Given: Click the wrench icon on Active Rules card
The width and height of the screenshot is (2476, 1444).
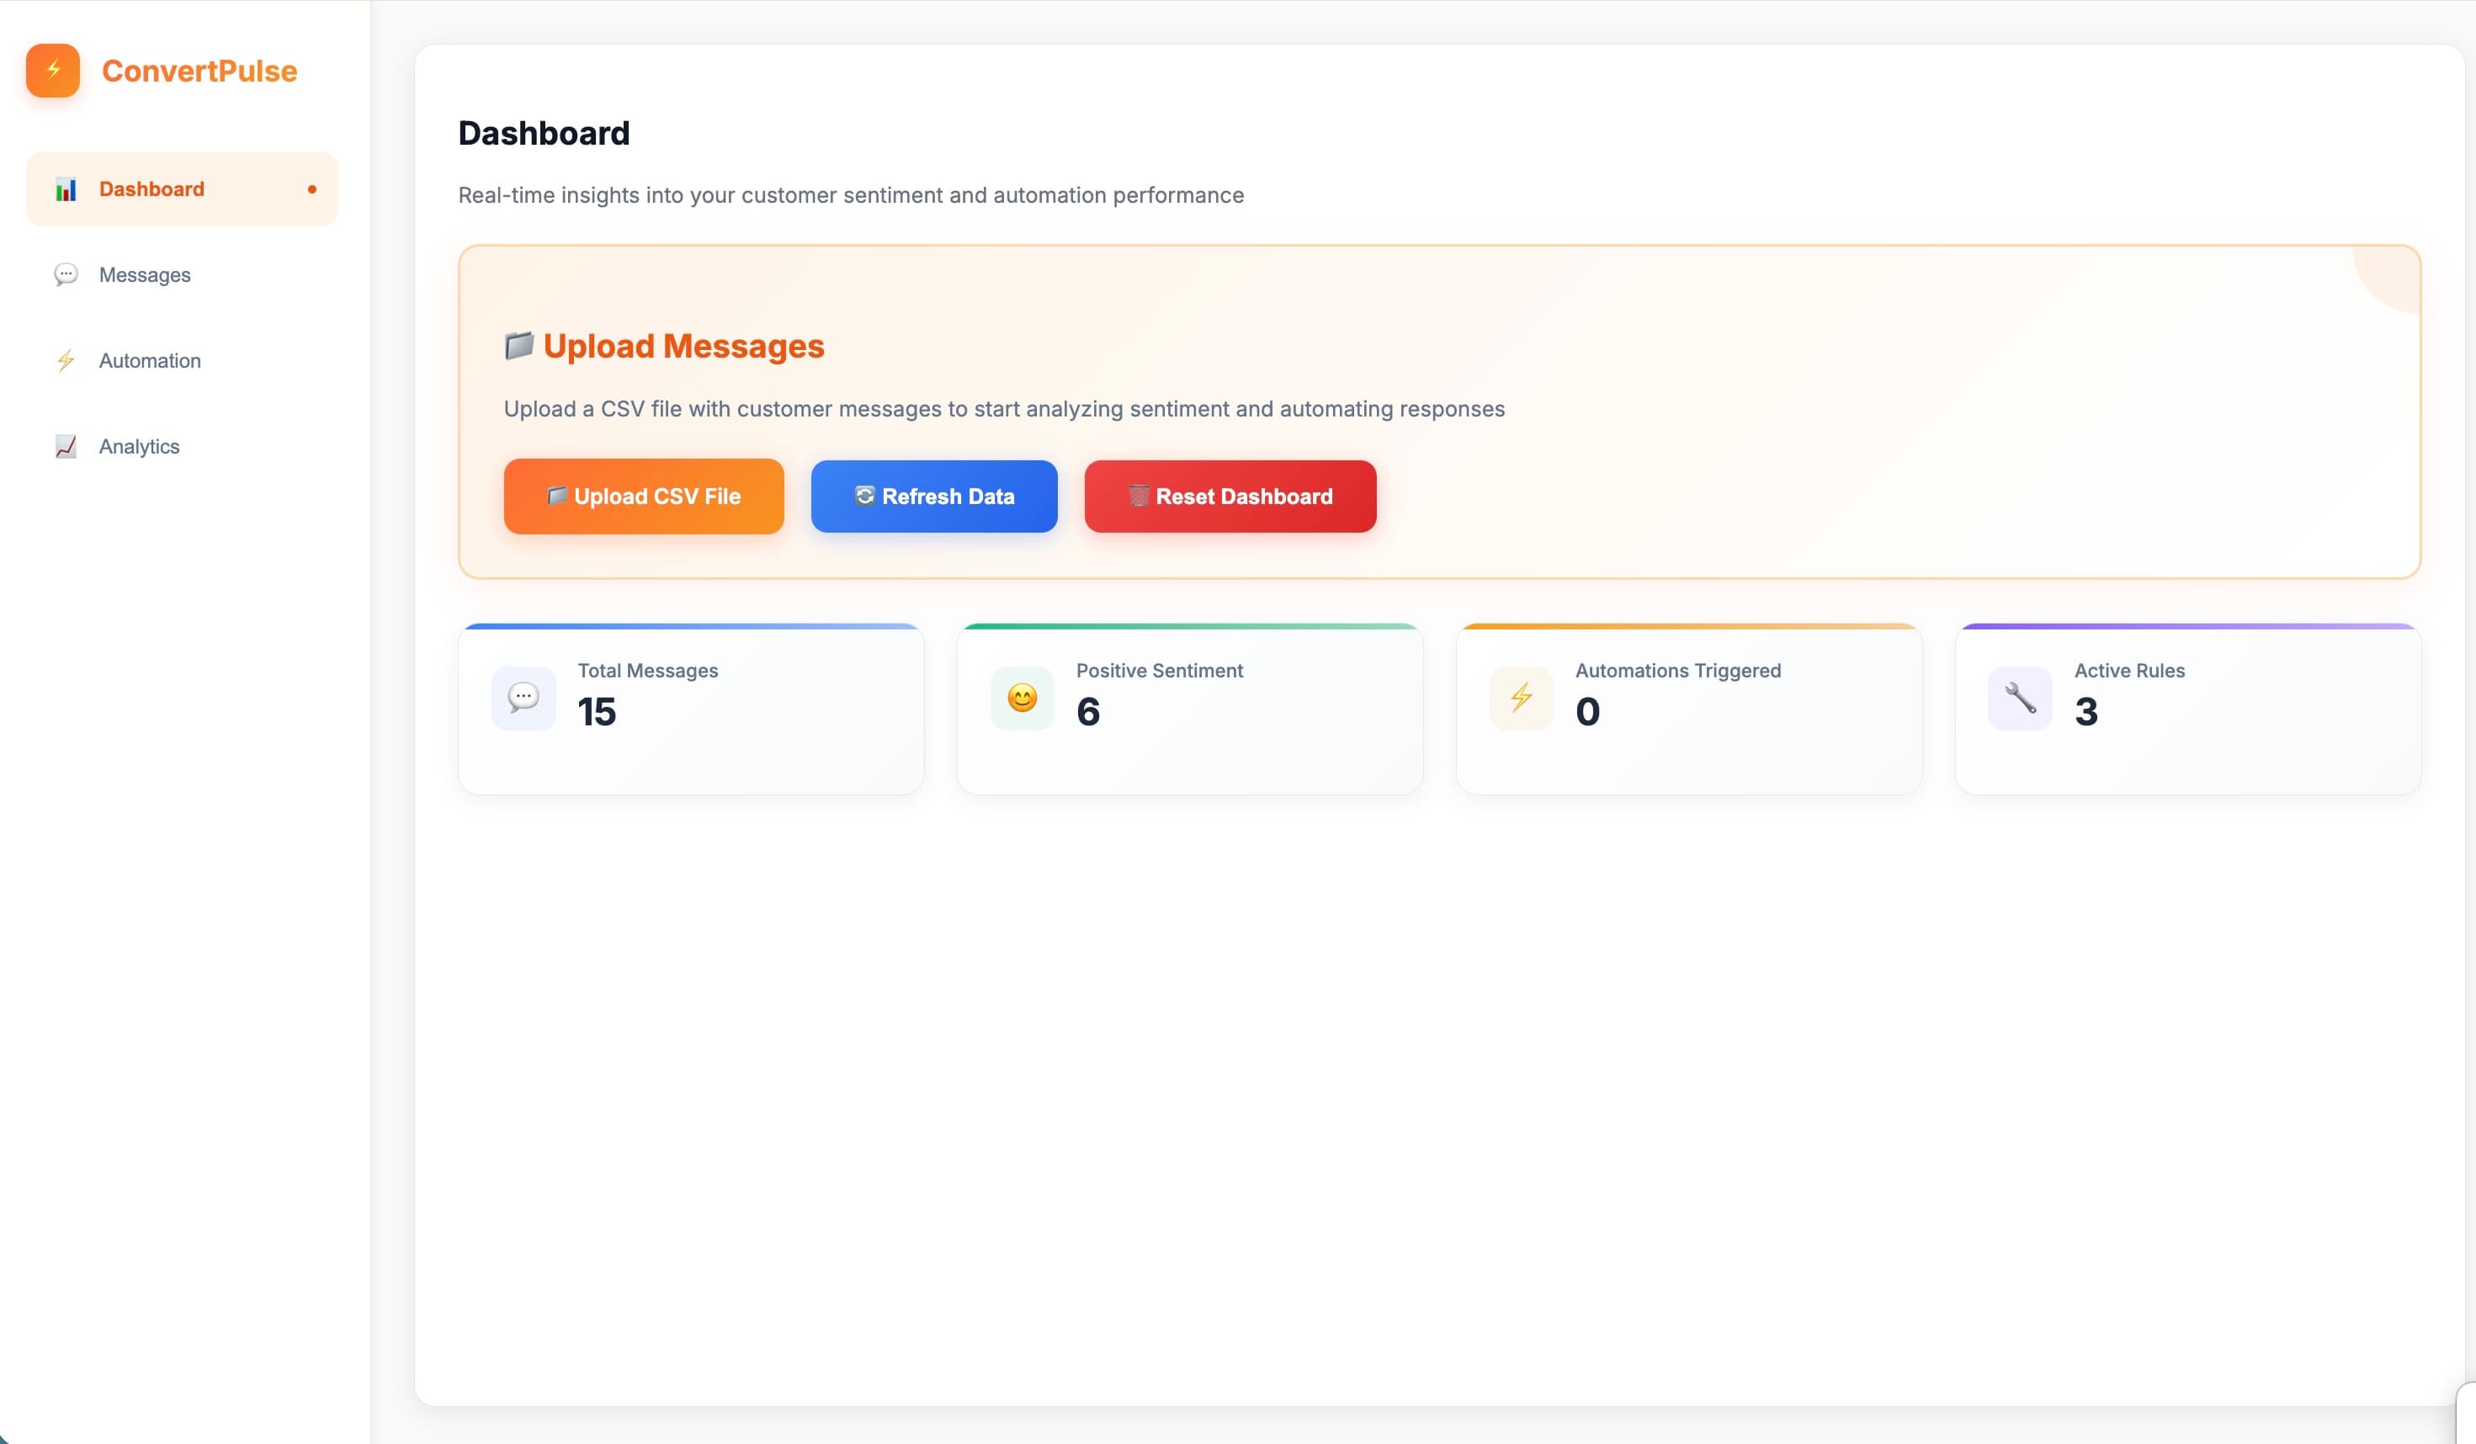Looking at the screenshot, I should click(2020, 698).
